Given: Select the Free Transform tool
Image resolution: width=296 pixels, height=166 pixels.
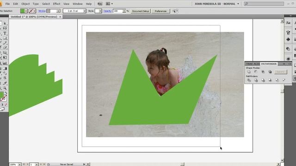Looking at the screenshot, I should [5, 58].
